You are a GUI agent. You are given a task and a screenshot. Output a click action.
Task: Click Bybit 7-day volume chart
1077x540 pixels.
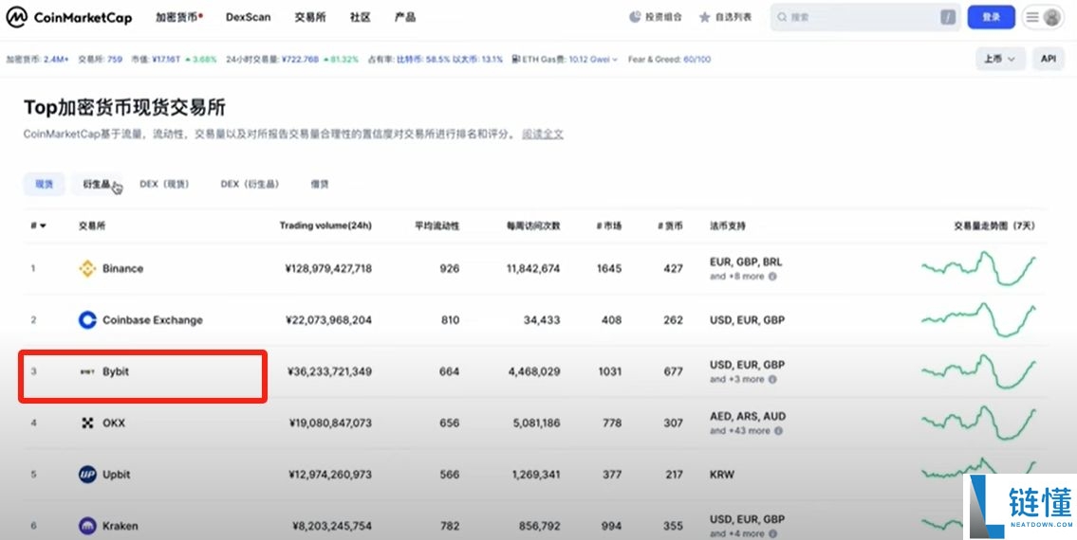pos(978,371)
